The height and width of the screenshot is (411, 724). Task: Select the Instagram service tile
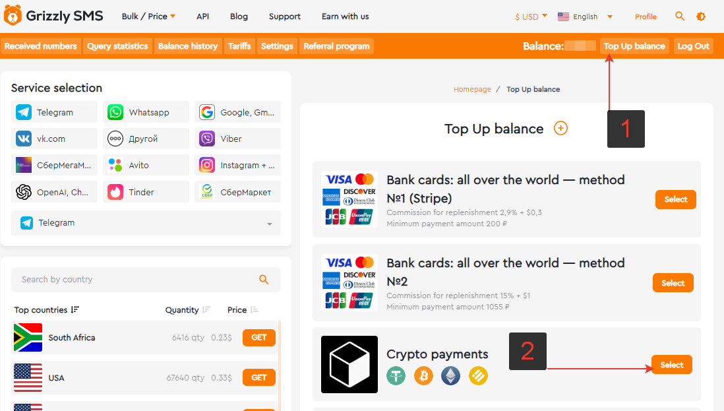tap(237, 166)
